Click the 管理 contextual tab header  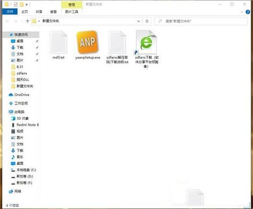click(x=71, y=4)
